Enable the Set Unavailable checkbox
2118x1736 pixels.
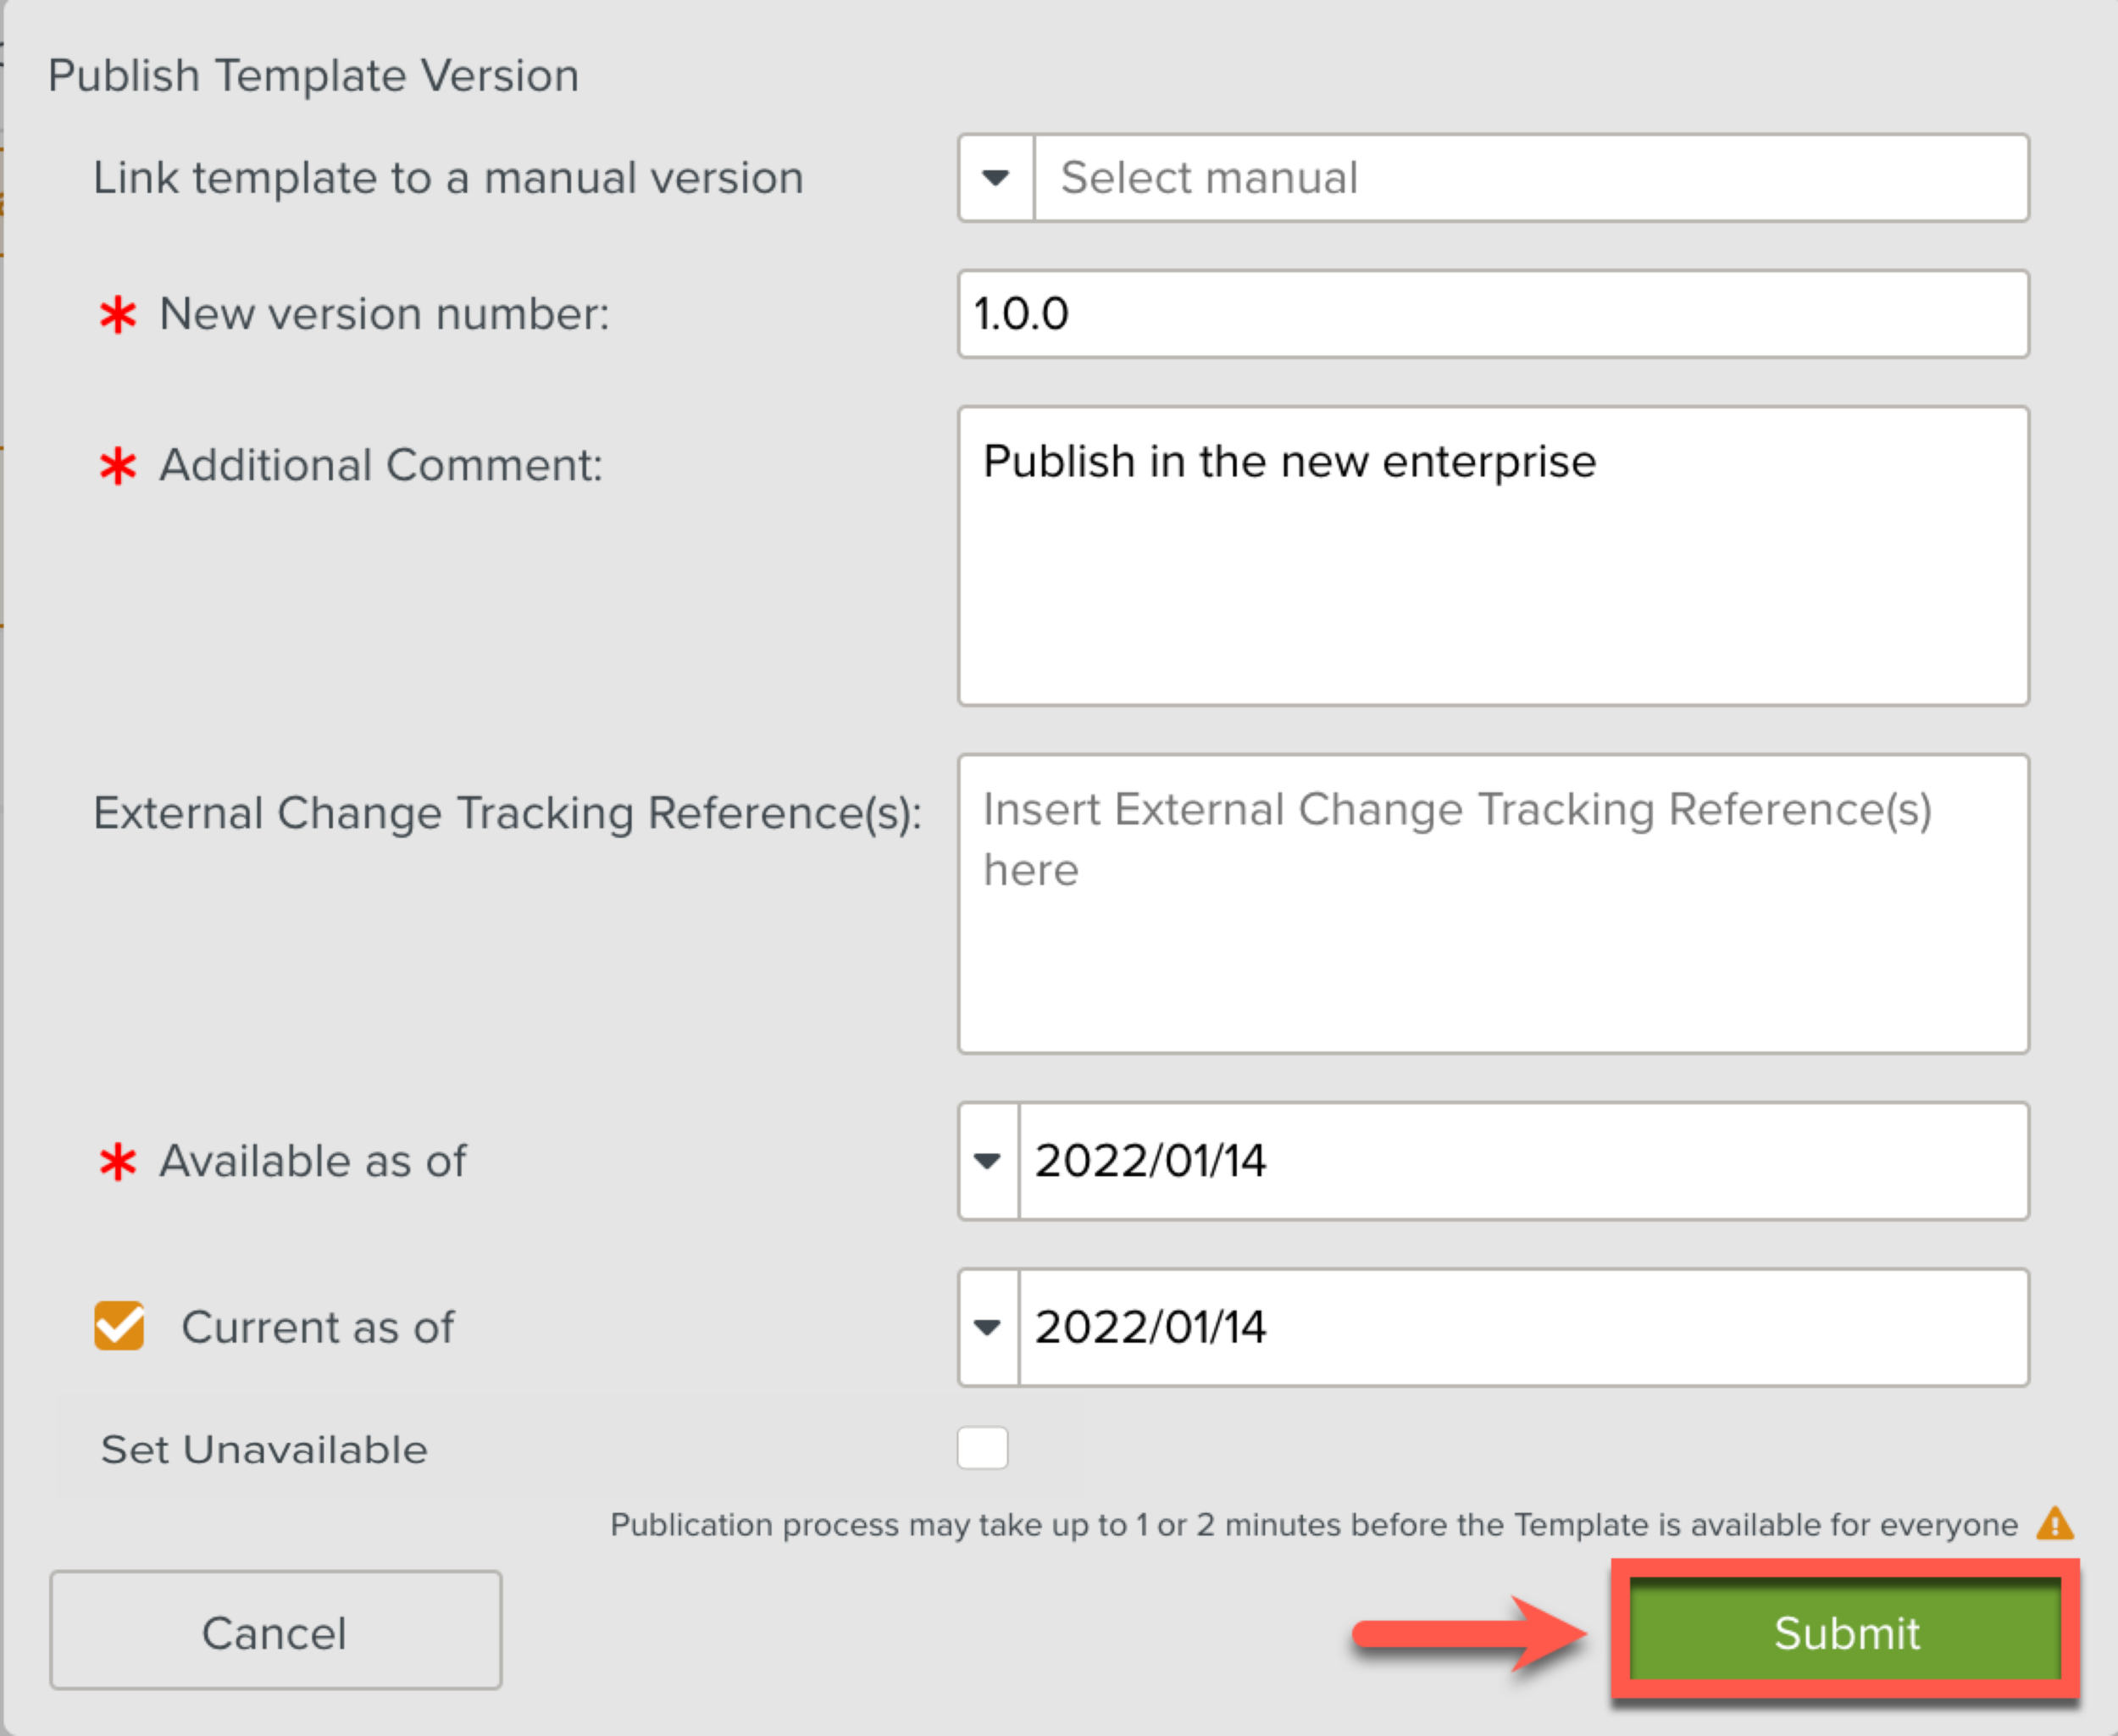(x=982, y=1448)
